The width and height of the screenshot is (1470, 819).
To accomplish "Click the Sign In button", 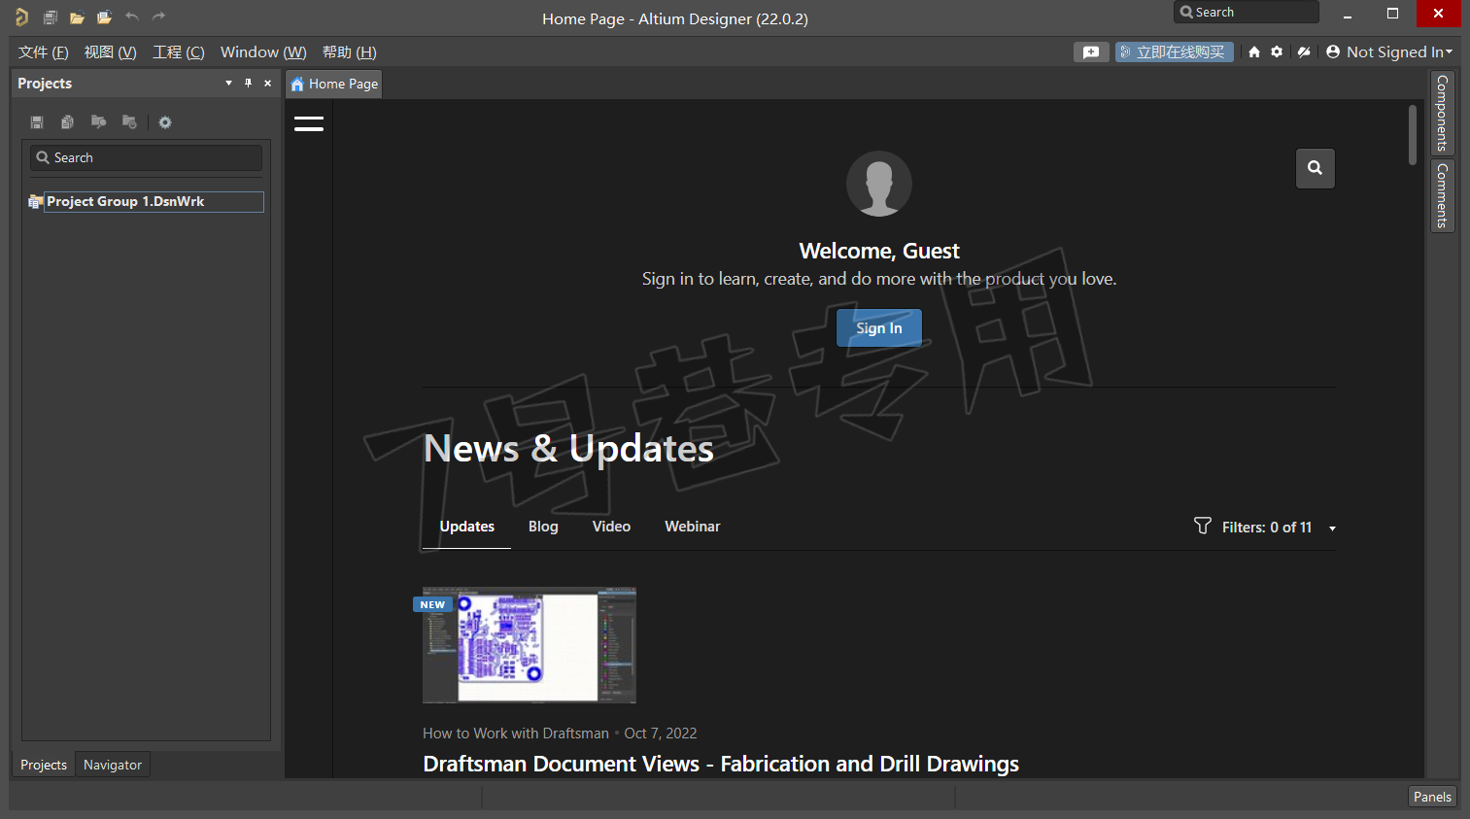I will [x=879, y=328].
